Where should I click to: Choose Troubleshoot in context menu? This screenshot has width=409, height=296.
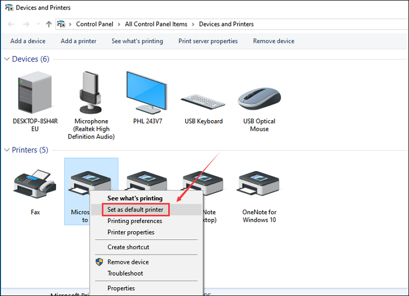pos(125,273)
